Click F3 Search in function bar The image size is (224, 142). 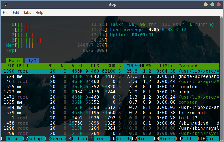coord(55,138)
